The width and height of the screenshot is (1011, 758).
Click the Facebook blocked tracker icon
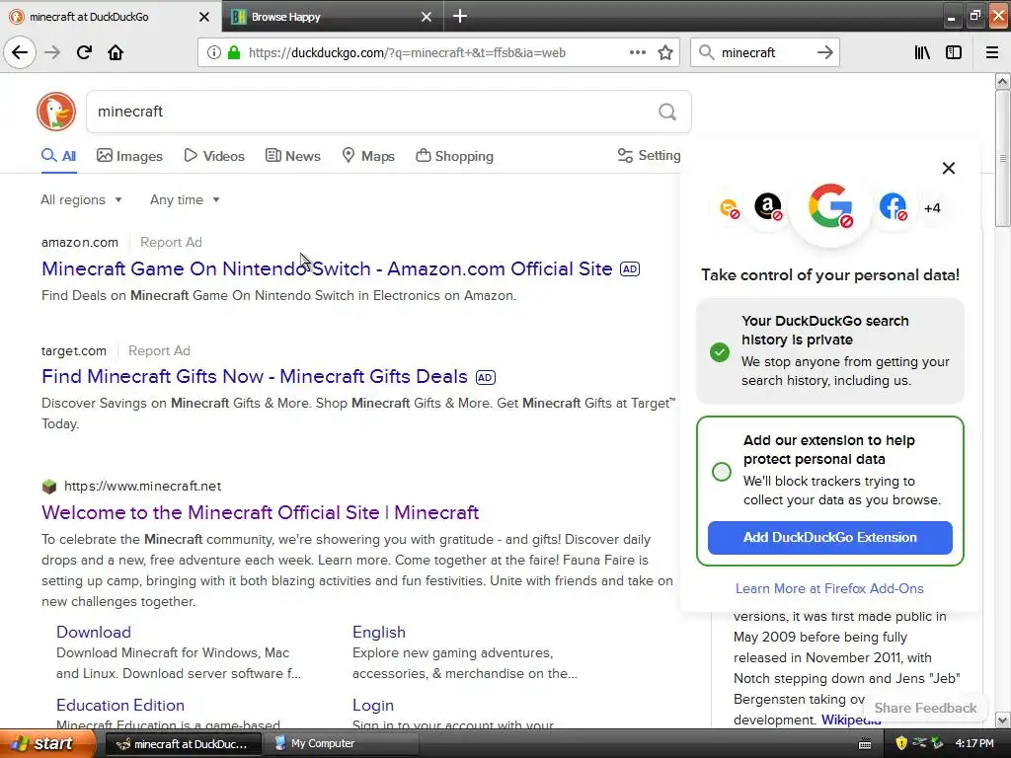point(893,207)
